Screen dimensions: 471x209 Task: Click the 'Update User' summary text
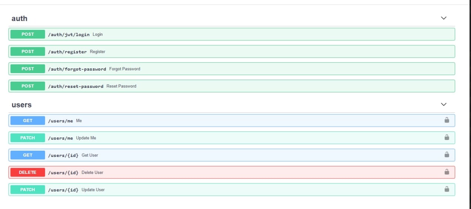(93, 189)
